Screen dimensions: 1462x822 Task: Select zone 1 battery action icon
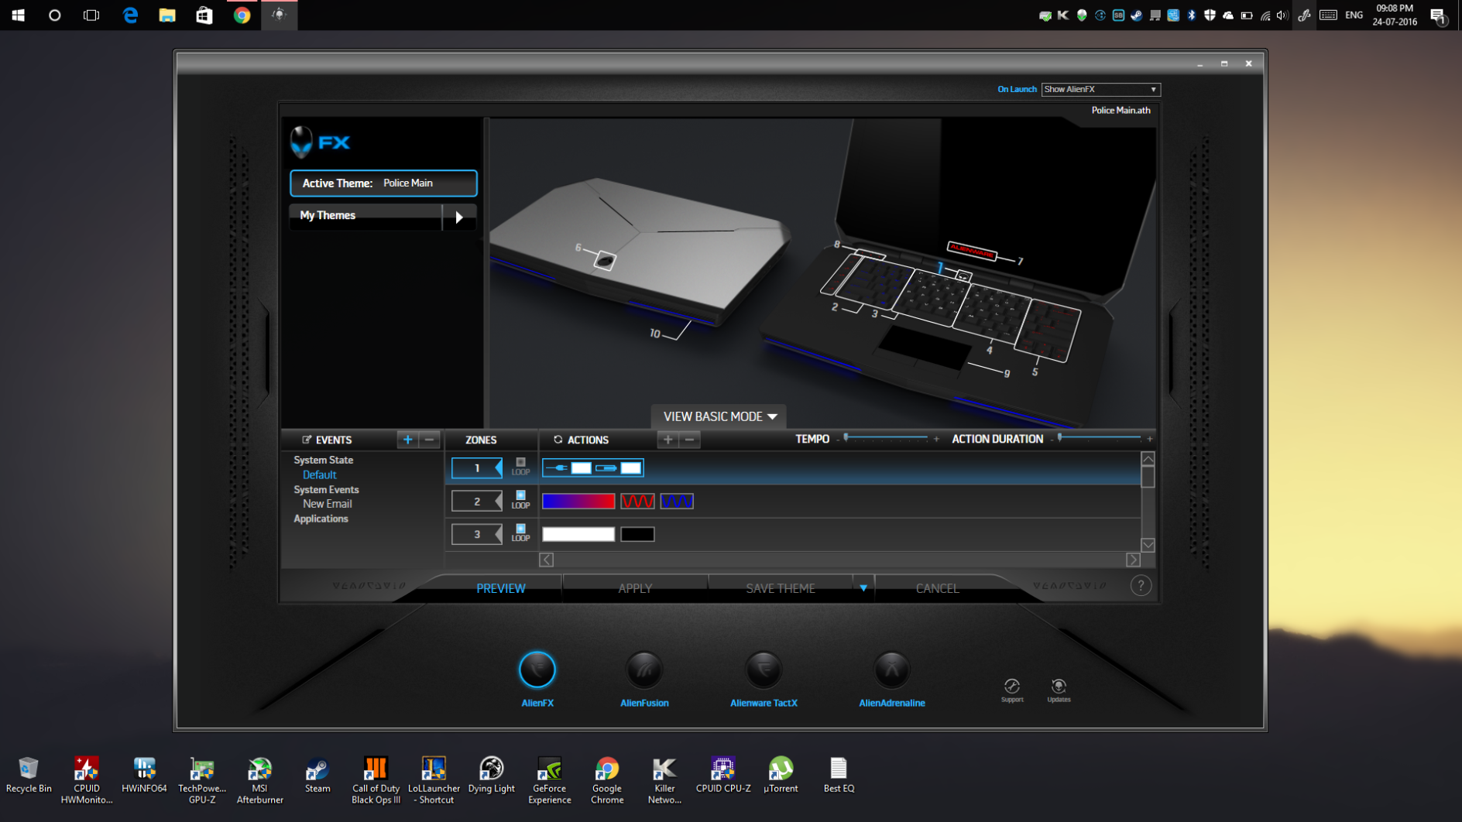click(x=606, y=468)
